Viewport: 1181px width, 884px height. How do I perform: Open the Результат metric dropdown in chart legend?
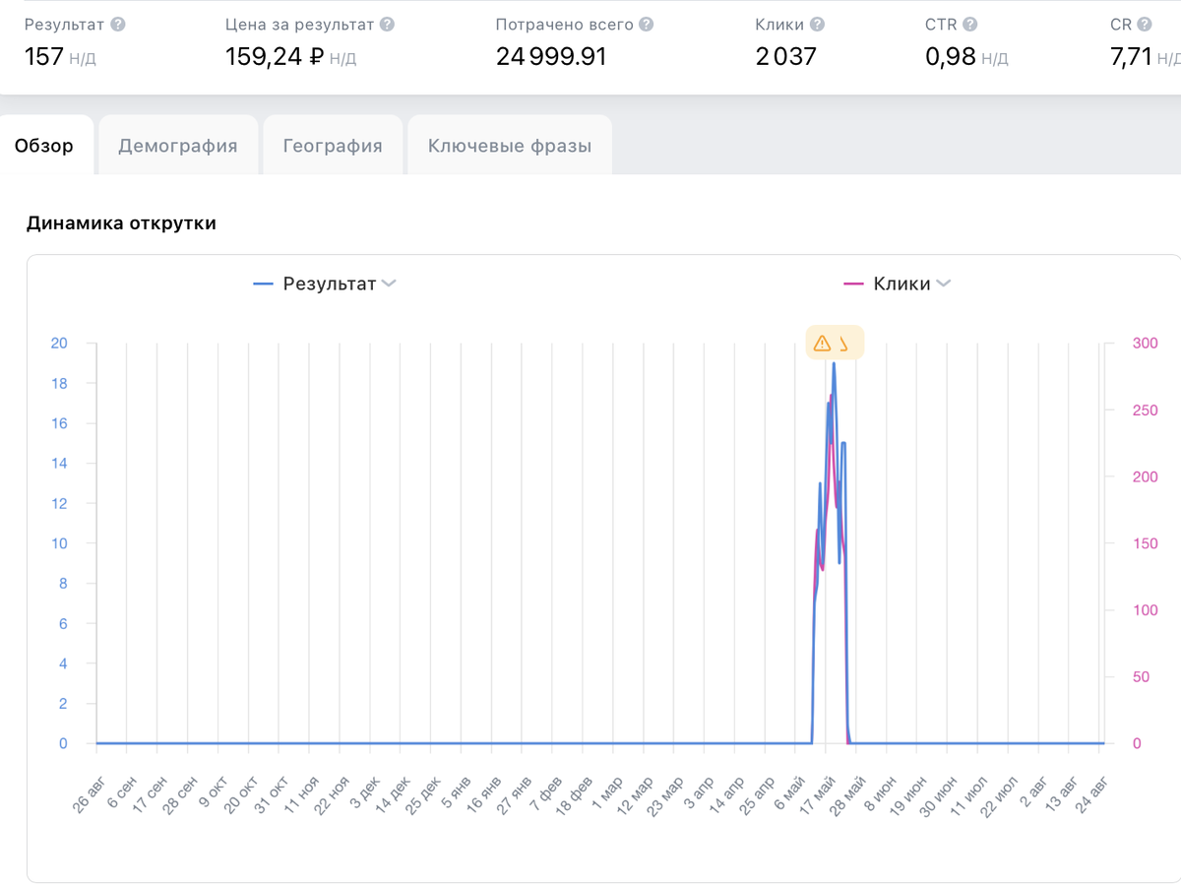(x=389, y=284)
